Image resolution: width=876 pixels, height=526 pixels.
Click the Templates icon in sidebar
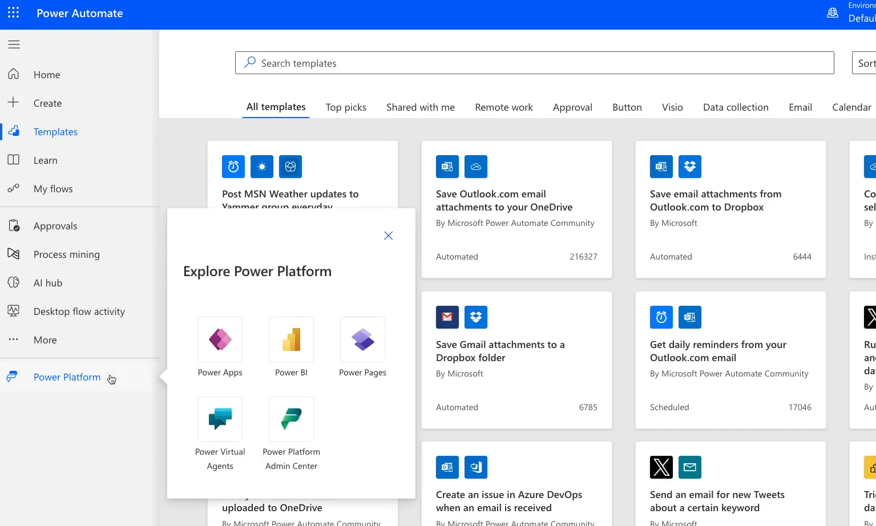point(14,131)
